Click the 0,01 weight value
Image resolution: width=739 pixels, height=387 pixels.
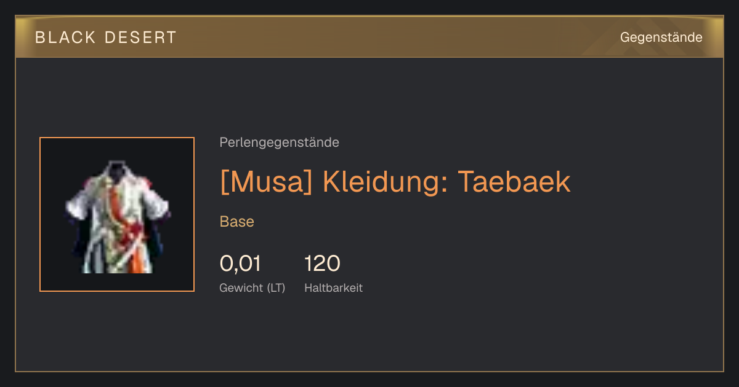click(x=240, y=264)
